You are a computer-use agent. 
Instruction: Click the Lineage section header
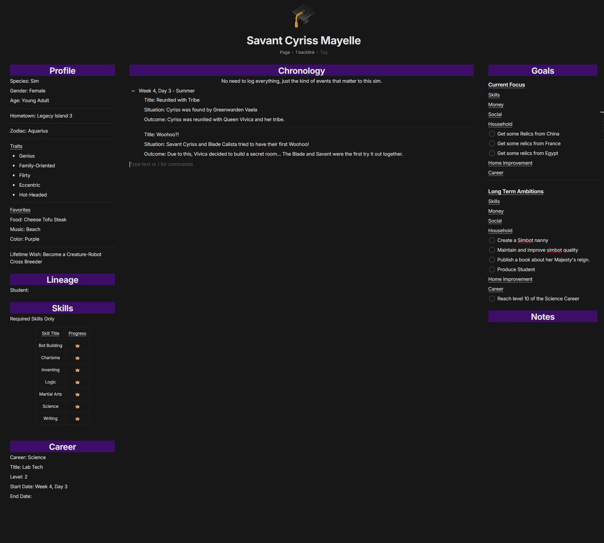[62, 280]
